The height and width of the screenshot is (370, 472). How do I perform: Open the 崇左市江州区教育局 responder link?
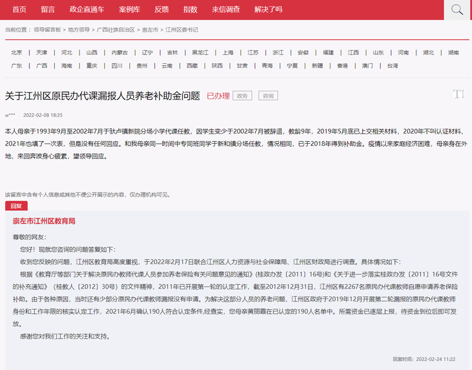click(44, 221)
